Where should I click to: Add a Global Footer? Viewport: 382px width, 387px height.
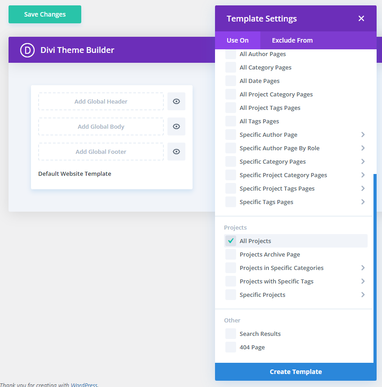pyautogui.click(x=101, y=152)
